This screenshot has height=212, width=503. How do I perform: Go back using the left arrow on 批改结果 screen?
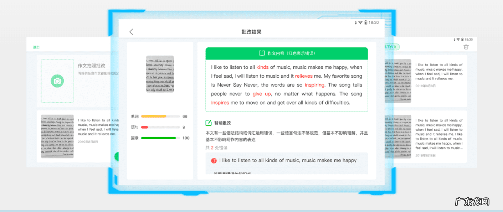click(x=131, y=31)
